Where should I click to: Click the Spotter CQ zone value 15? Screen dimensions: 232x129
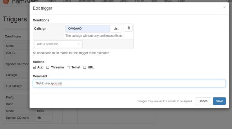(x=39, y=118)
